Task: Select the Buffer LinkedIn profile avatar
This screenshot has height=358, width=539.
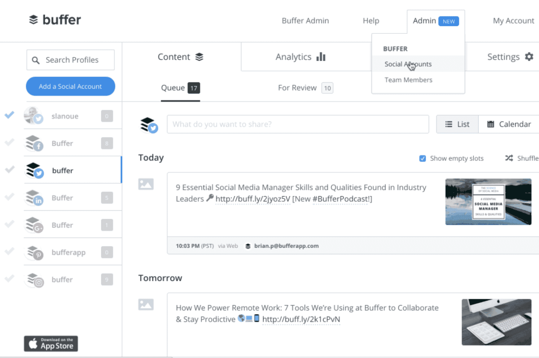Action: coord(34,198)
